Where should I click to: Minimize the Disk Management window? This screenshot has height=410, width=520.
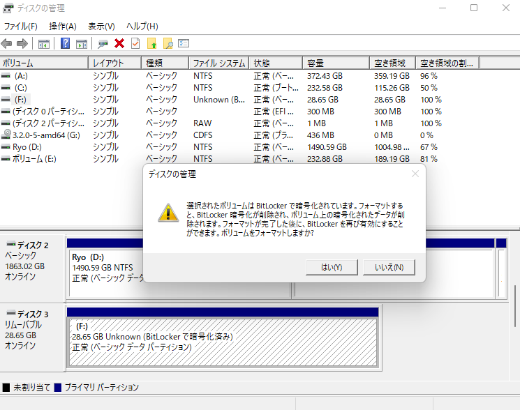pyautogui.click(x=443, y=8)
